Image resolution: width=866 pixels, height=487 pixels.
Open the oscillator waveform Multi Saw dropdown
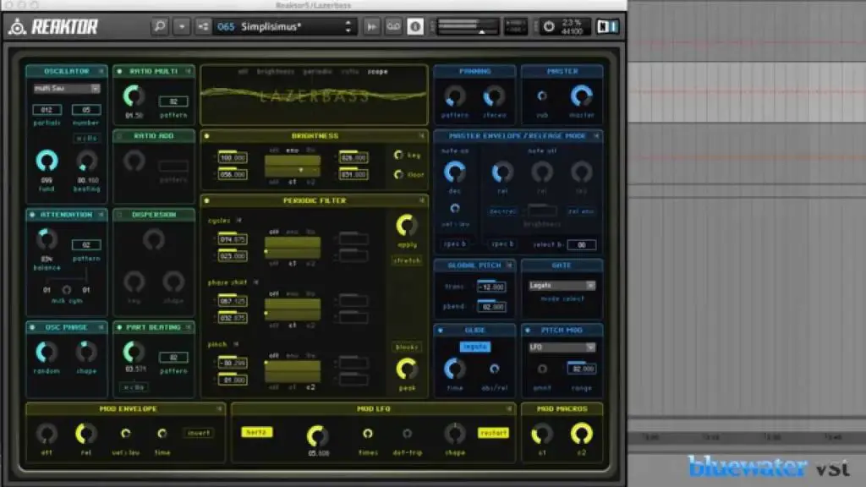[66, 88]
